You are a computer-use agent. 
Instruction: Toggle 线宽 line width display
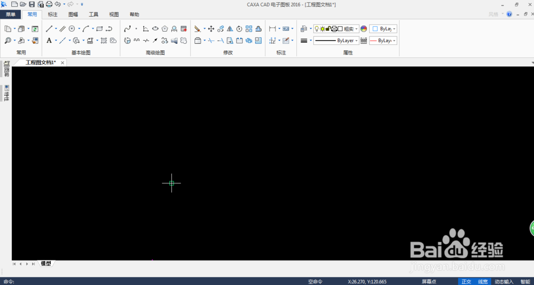(483, 282)
